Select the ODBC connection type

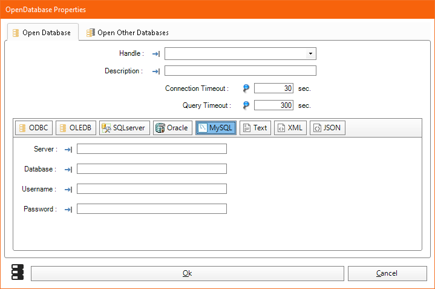34,128
